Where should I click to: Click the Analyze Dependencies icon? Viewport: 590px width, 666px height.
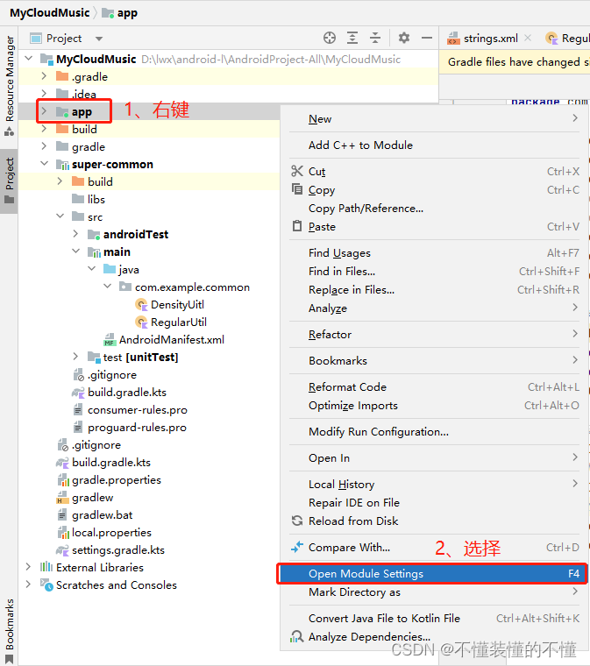[297, 636]
